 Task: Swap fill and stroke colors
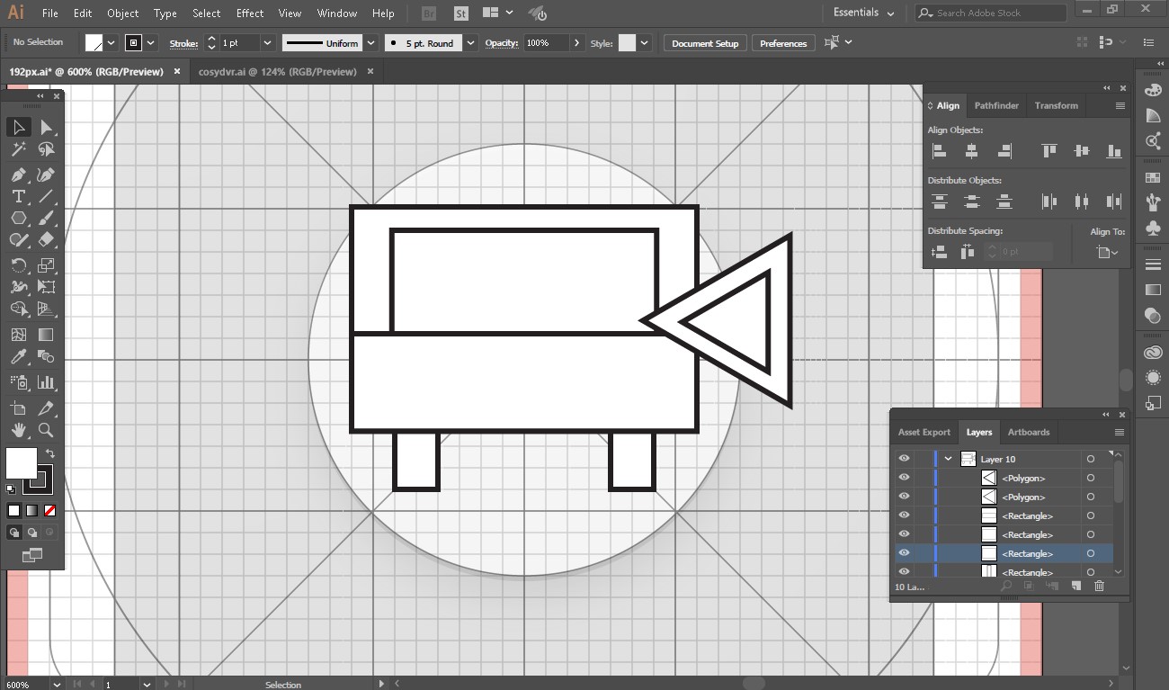pyautogui.click(x=49, y=453)
